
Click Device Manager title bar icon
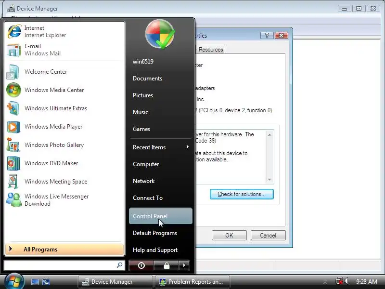[x=11, y=9]
